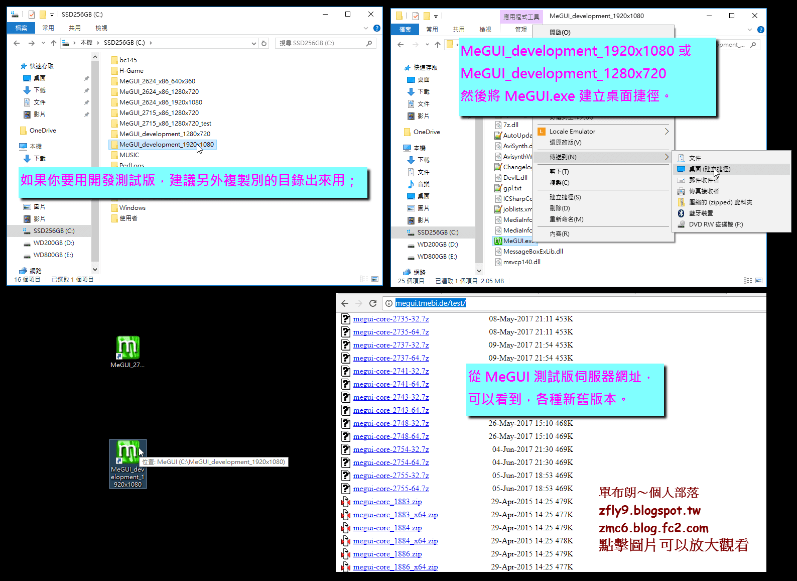
Task: Click the browser reload button
Action: [x=372, y=303]
